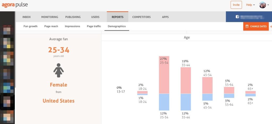Viewport: 272px width, 124px height.
Task: Open dropdown arrow next to profile avatar
Action: click(268, 5)
